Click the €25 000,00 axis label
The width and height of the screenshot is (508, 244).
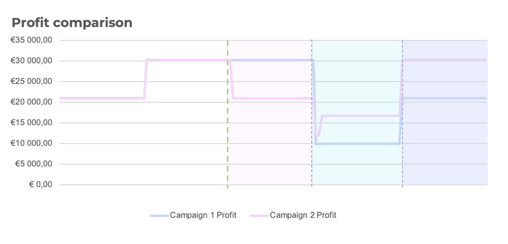click(32, 81)
